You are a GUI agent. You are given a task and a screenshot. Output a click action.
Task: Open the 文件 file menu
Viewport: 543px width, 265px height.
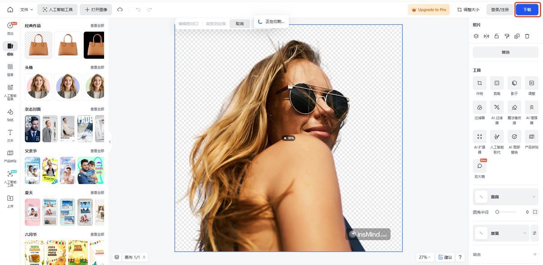tap(27, 9)
